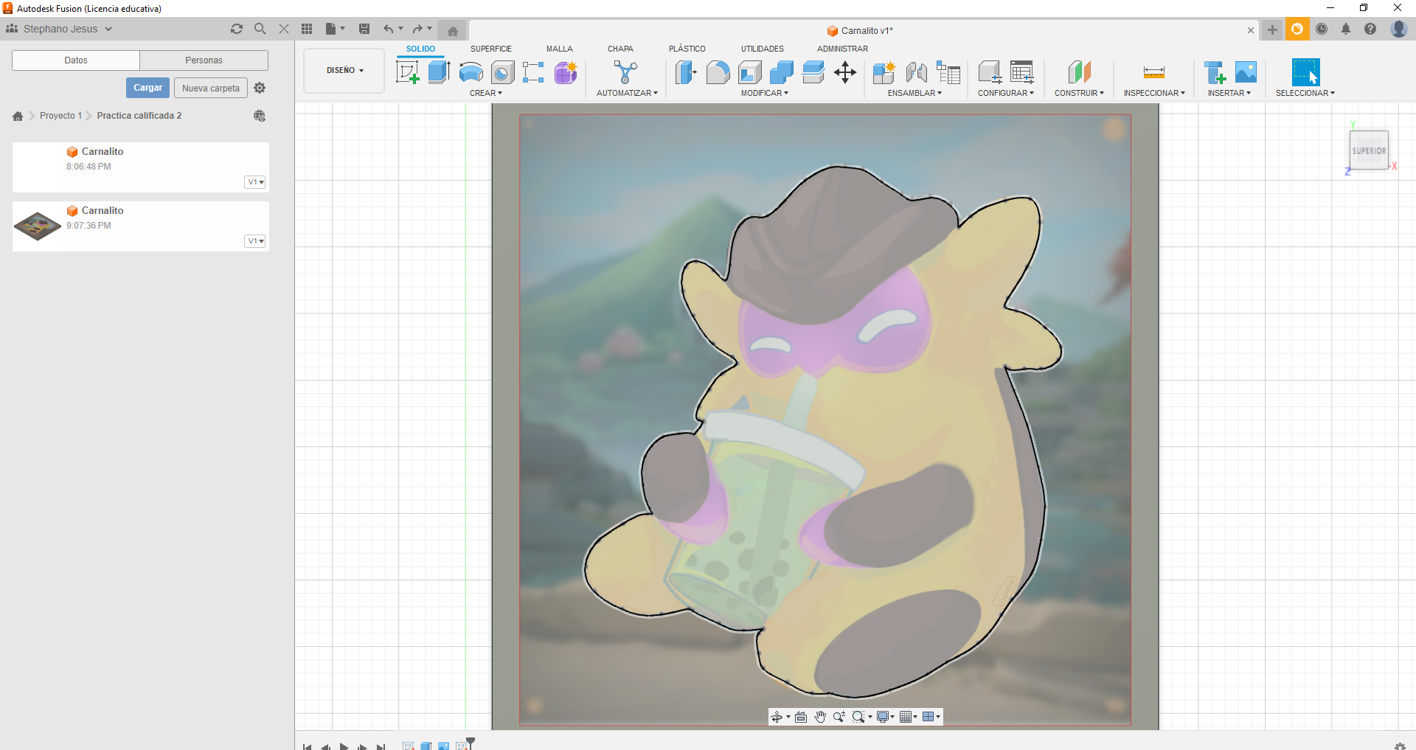Open the job status clock icon
The width and height of the screenshot is (1416, 750).
coord(1322,29)
